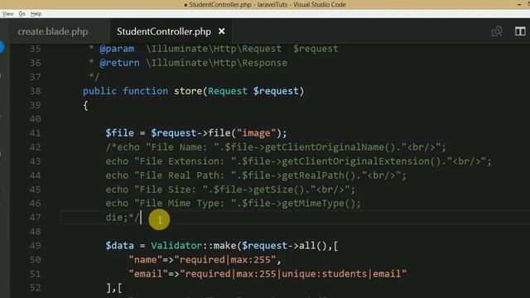Screen dimensions: 530x298
Task: Click the "image" string on line 41
Action: [x=256, y=133]
